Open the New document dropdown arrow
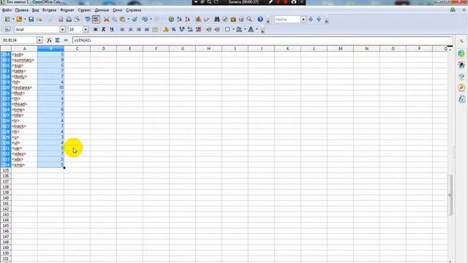Screen dimensions: 468x263 [x=13, y=20]
